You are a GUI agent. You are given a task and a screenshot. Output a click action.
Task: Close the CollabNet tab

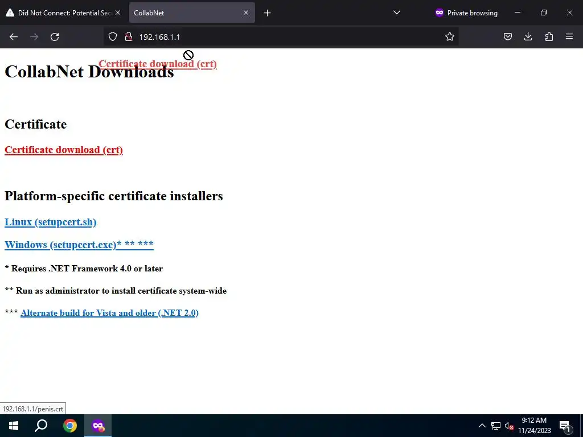[246, 13]
